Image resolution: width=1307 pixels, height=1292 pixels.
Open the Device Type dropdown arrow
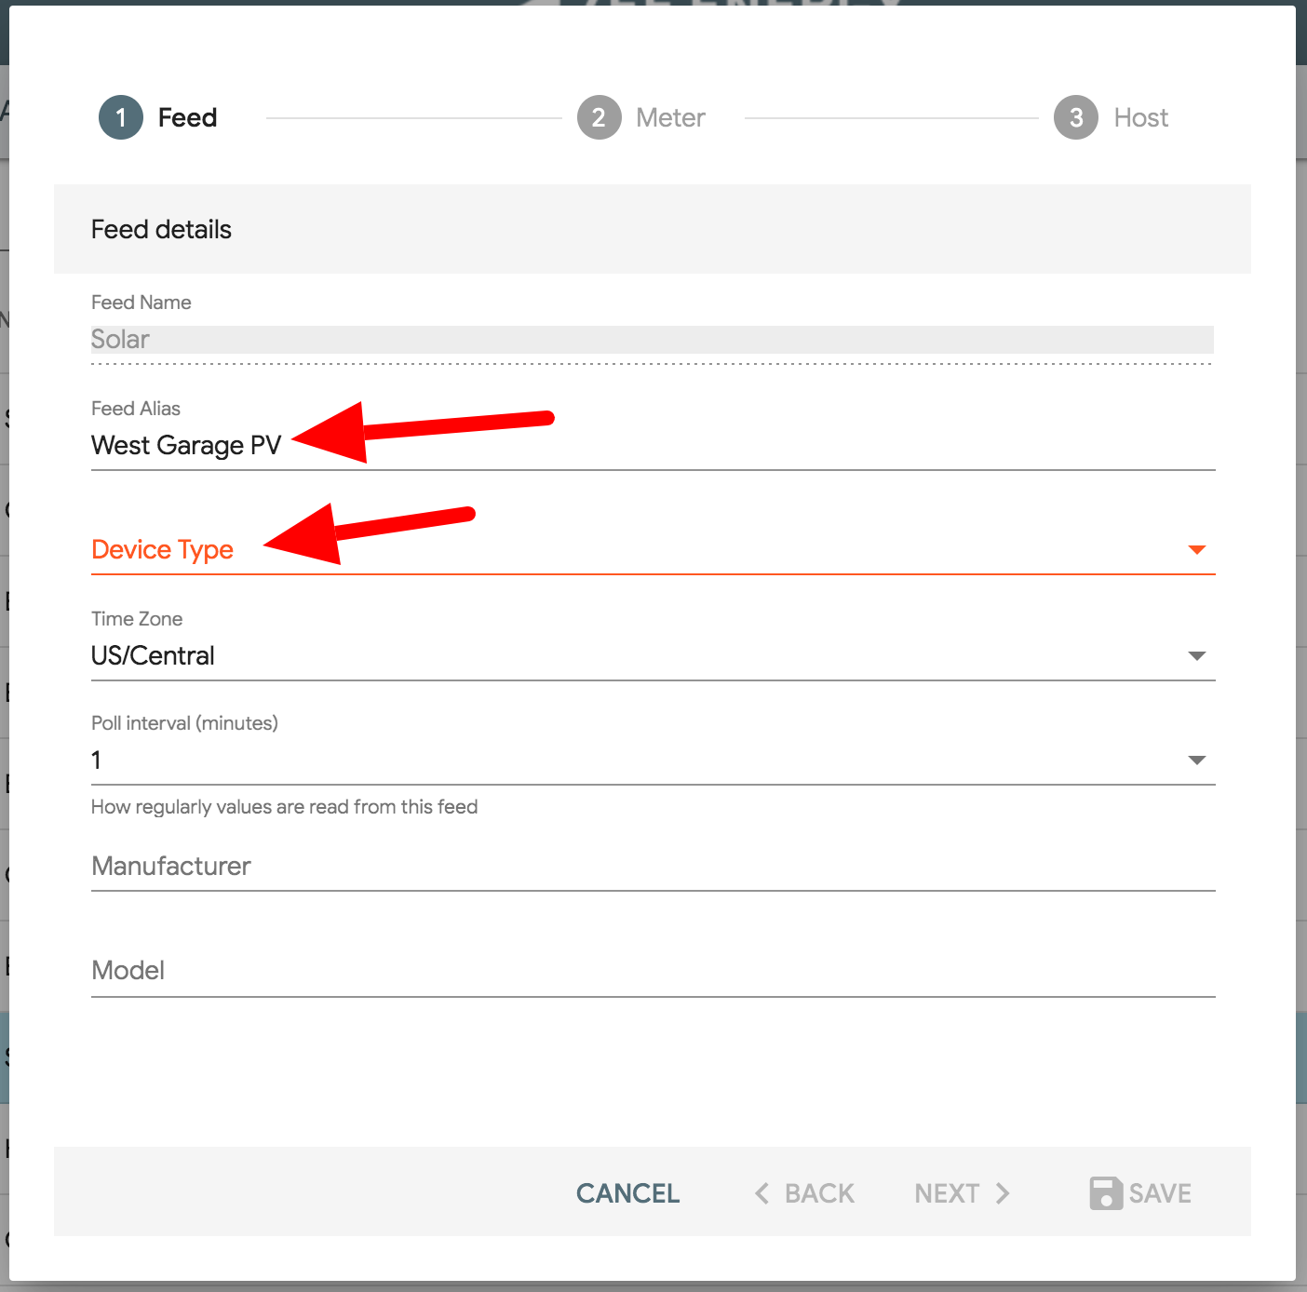pyautogui.click(x=1197, y=550)
